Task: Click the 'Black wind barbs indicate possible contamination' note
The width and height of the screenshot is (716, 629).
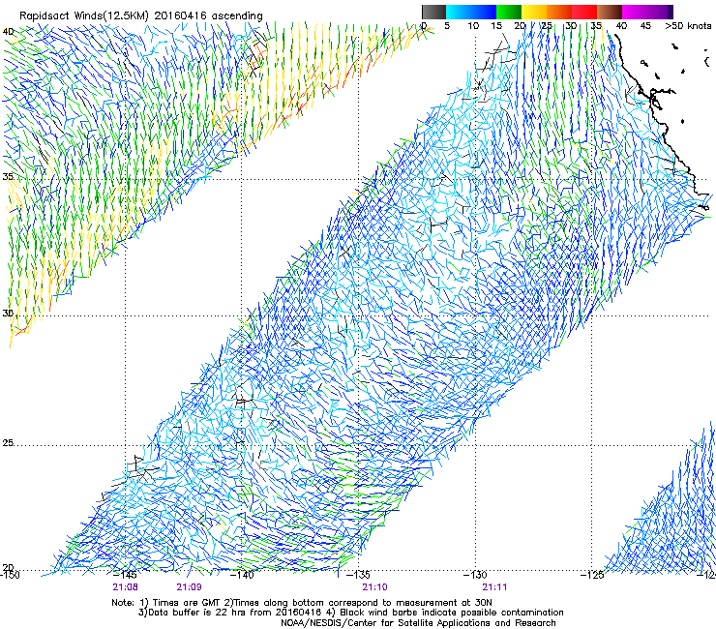Action: (x=452, y=613)
